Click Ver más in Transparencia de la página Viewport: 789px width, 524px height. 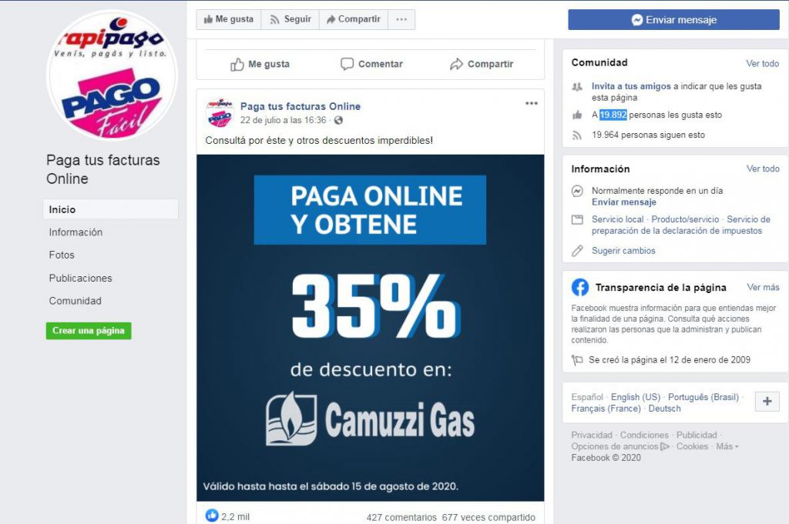(x=763, y=287)
